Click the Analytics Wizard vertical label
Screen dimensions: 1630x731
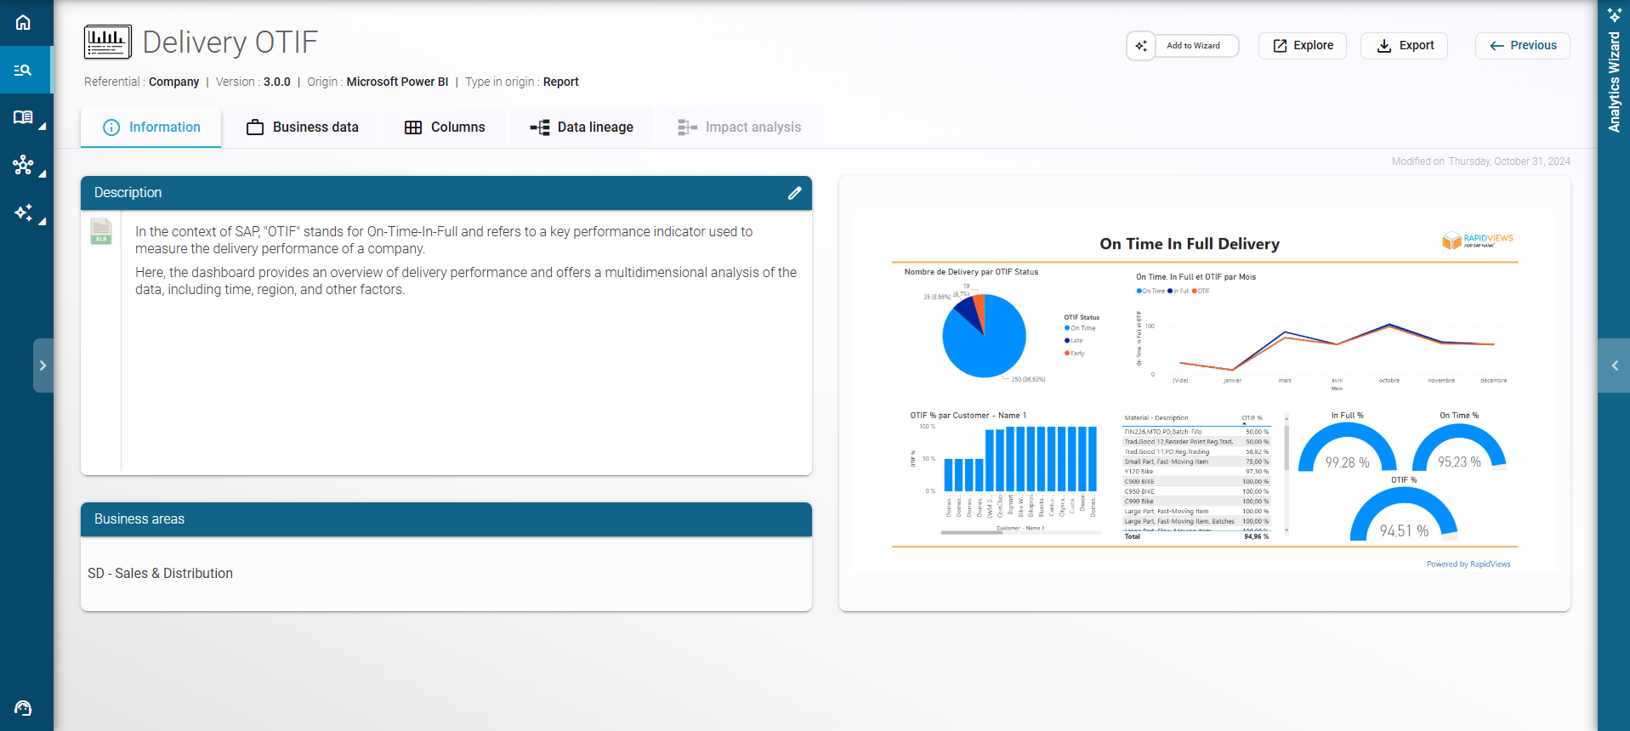coord(1614,82)
